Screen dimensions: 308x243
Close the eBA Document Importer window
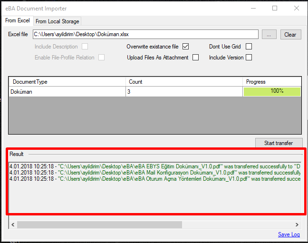297,8
